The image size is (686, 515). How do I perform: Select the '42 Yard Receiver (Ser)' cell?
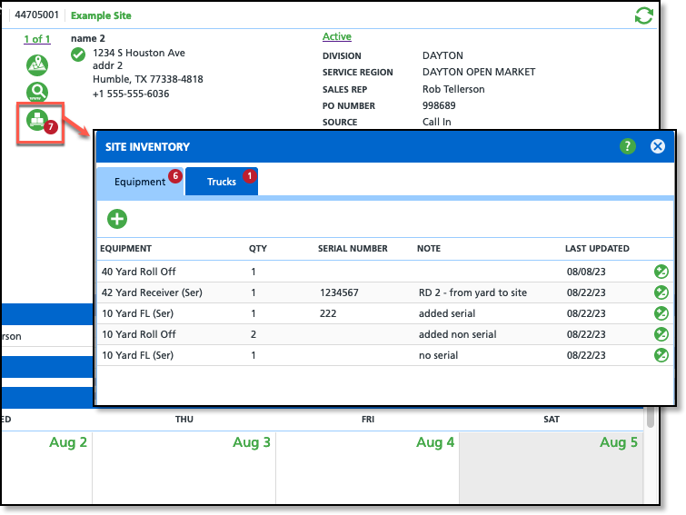(x=152, y=292)
